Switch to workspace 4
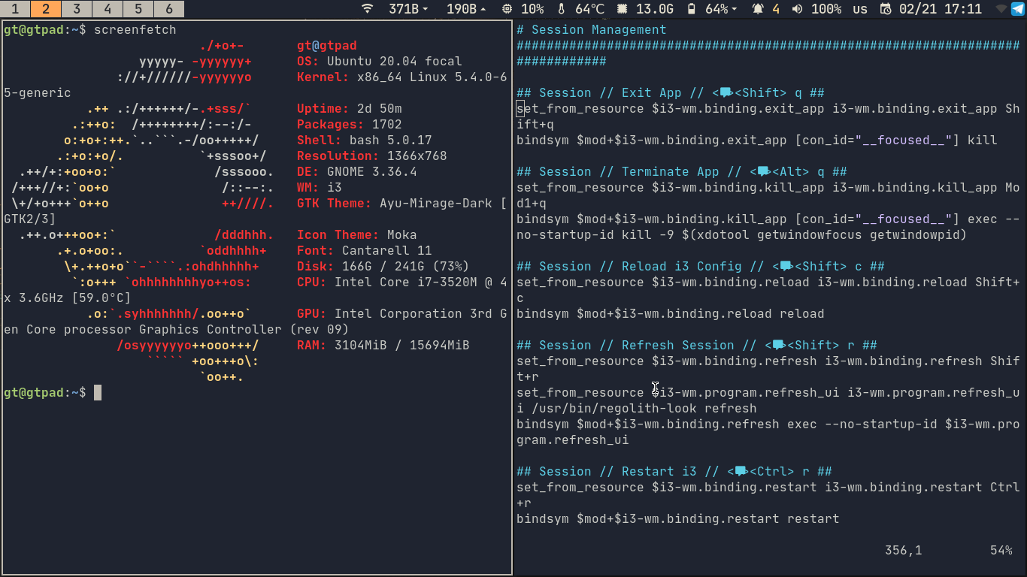Screen dimensions: 1027x577 tap(108, 9)
